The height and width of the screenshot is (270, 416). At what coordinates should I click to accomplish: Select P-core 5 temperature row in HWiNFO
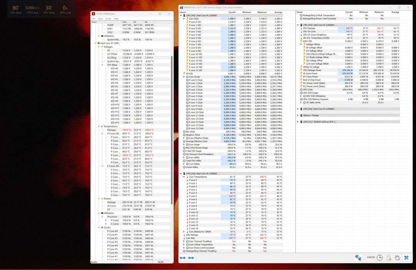(x=231, y=196)
